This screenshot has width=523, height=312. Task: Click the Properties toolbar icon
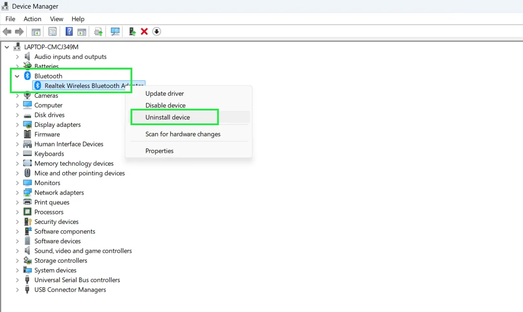[52, 31]
